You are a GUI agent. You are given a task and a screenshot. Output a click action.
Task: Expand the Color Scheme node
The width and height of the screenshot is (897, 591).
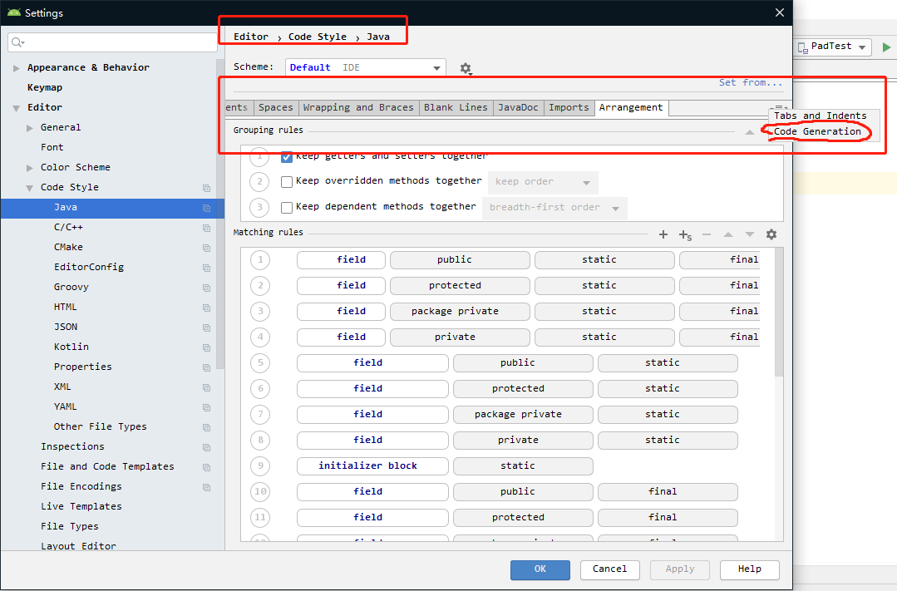coord(30,168)
